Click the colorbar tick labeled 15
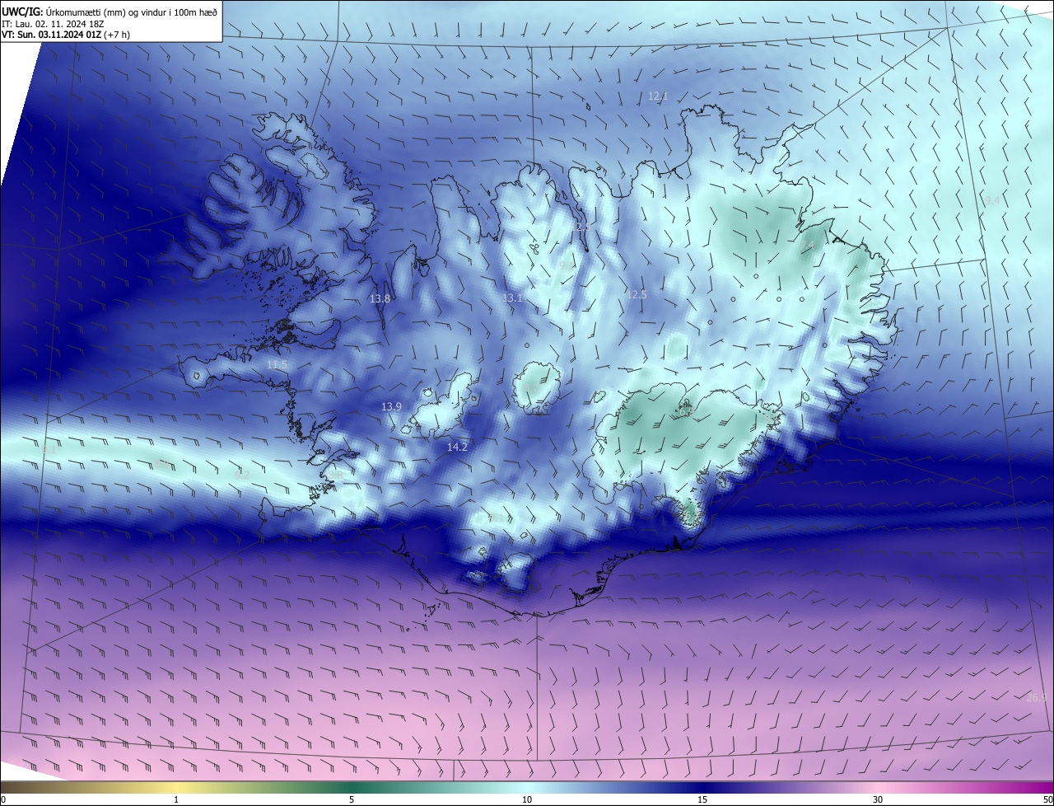The image size is (1054, 806). pos(702,800)
